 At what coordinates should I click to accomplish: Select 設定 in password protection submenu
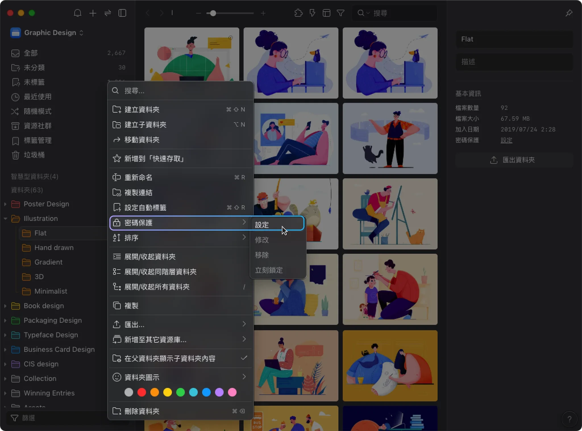coord(277,225)
